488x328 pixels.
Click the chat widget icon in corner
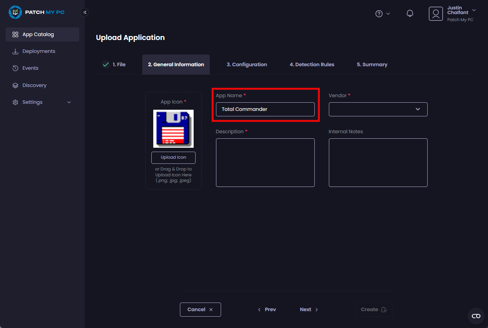[x=476, y=316]
